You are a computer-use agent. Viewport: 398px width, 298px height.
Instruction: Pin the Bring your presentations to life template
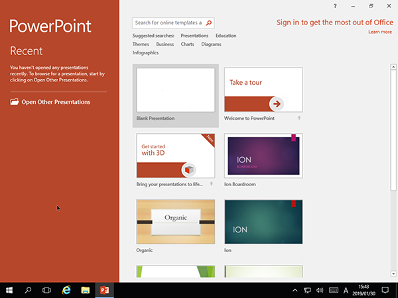click(x=212, y=184)
